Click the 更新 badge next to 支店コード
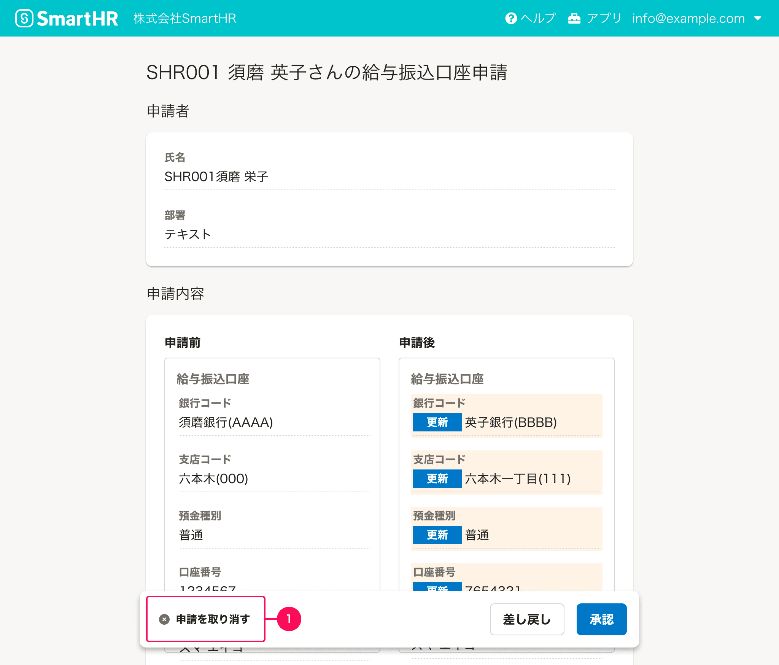Image resolution: width=779 pixels, height=665 pixels. click(x=437, y=479)
